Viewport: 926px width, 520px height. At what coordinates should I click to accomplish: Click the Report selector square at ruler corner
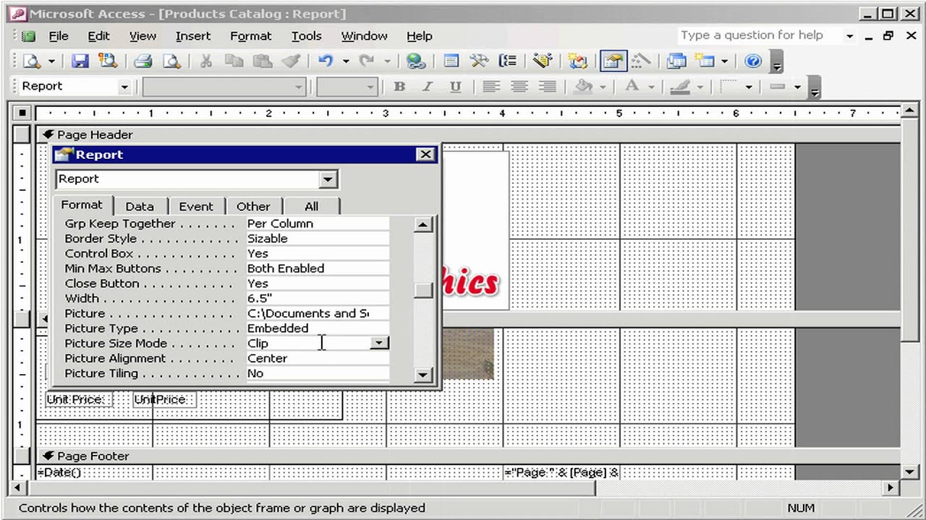click(x=22, y=113)
